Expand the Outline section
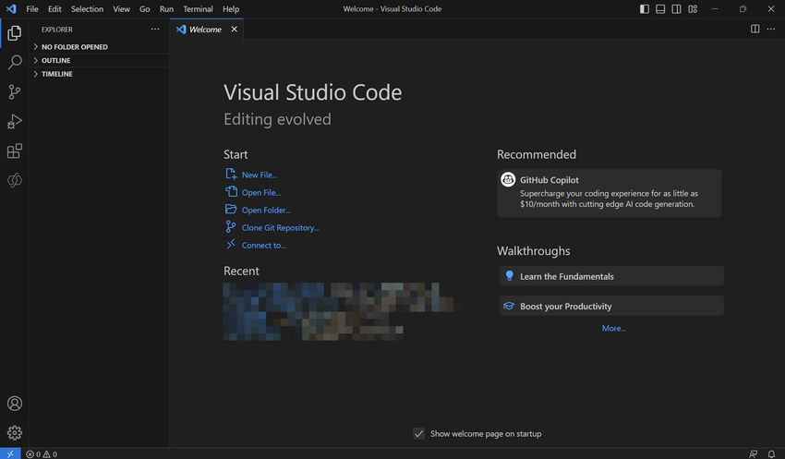The width and height of the screenshot is (785, 459). pos(55,60)
